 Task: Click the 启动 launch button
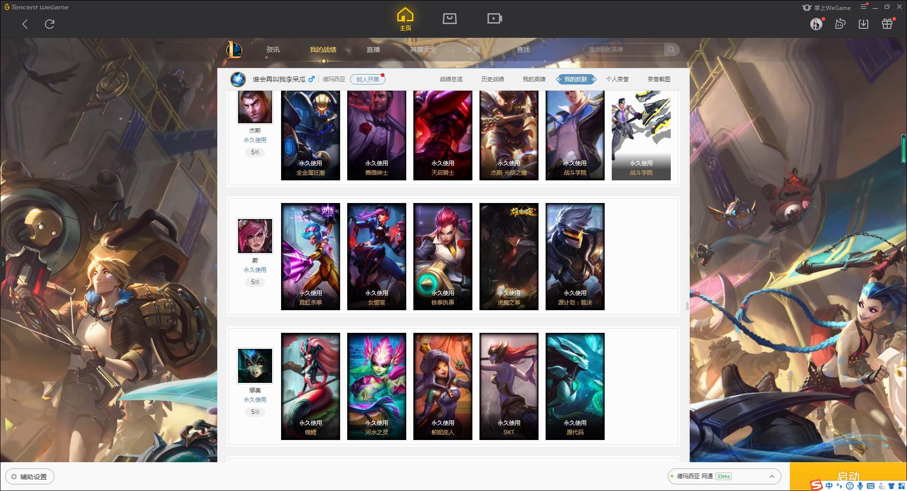pyautogui.click(x=848, y=476)
